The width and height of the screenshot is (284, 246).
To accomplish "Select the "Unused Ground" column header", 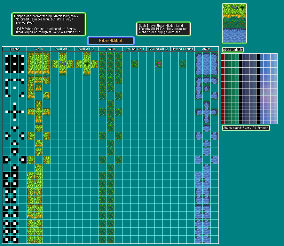I will click(x=183, y=49).
